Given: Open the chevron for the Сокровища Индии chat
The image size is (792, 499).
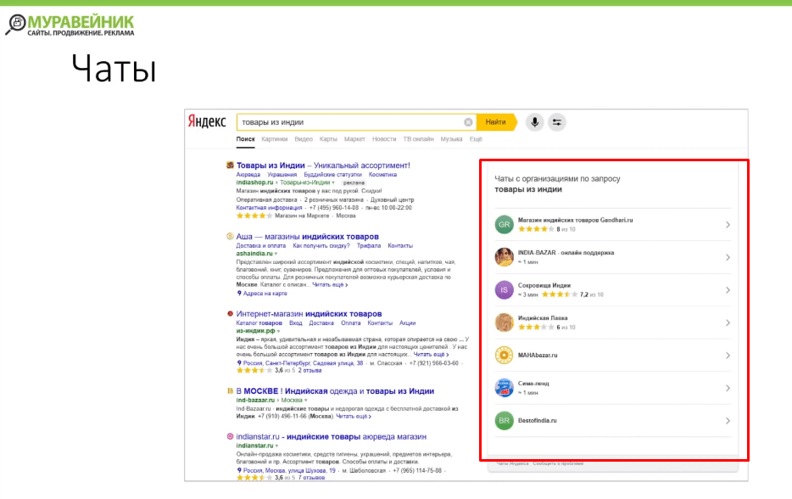Looking at the screenshot, I should (728, 290).
